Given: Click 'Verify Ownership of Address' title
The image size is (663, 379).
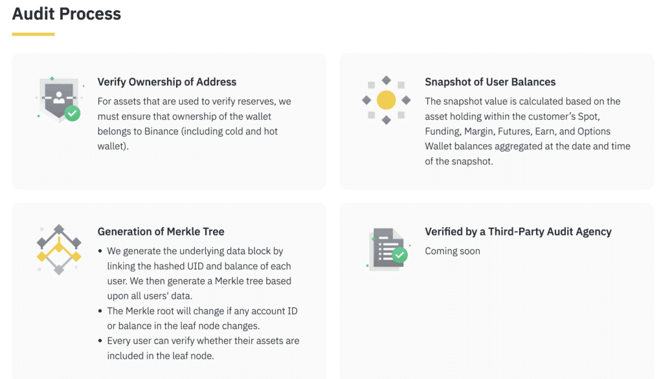Looking at the screenshot, I should tap(167, 82).
